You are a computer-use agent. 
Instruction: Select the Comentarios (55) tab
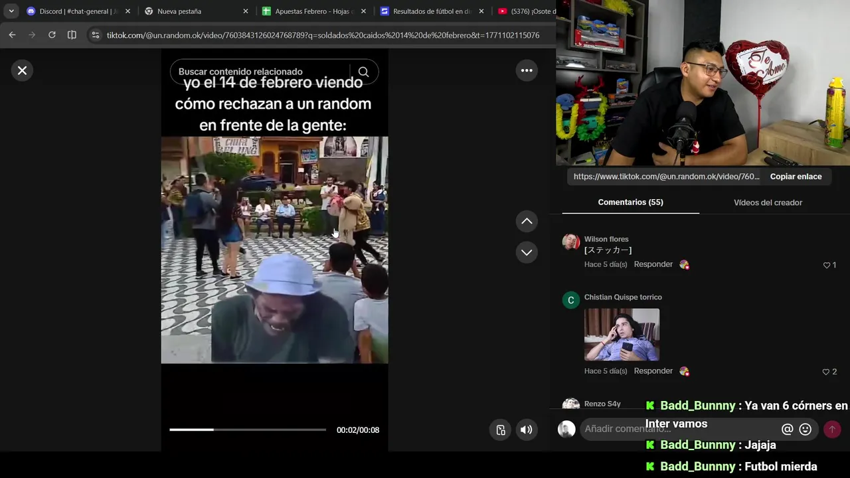coord(630,202)
